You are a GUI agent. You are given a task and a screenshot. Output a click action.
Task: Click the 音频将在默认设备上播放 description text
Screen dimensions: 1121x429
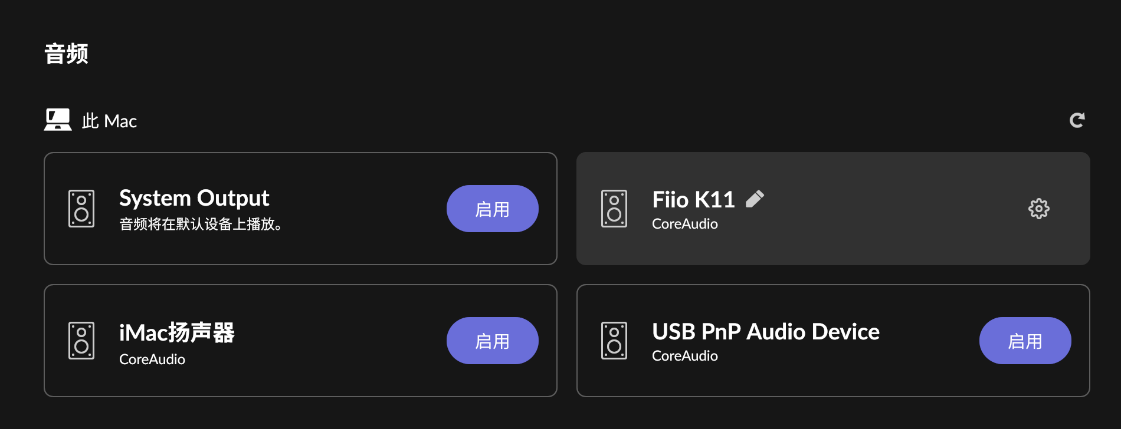coord(201,225)
